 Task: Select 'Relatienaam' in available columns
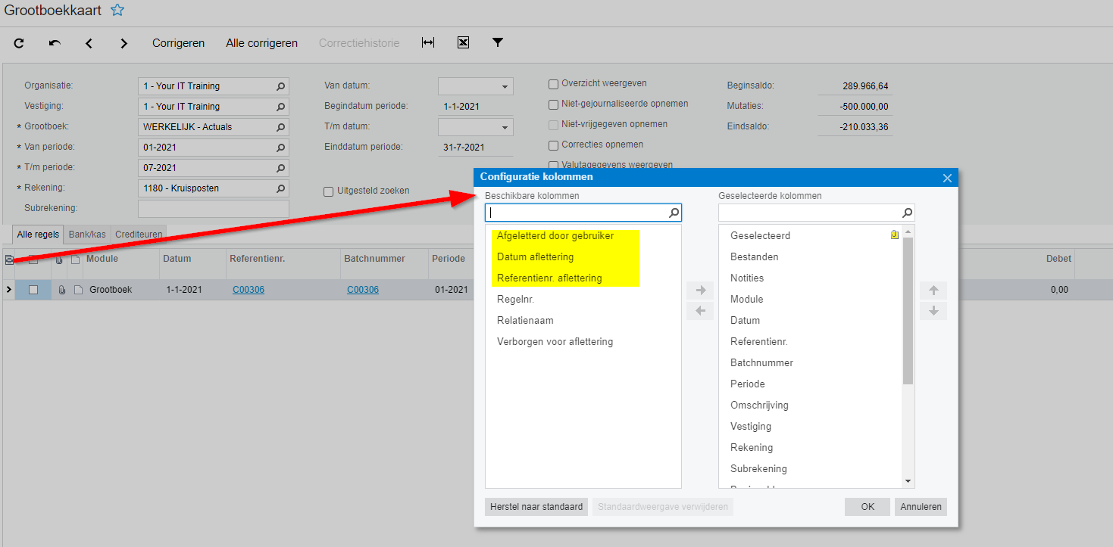(x=583, y=321)
